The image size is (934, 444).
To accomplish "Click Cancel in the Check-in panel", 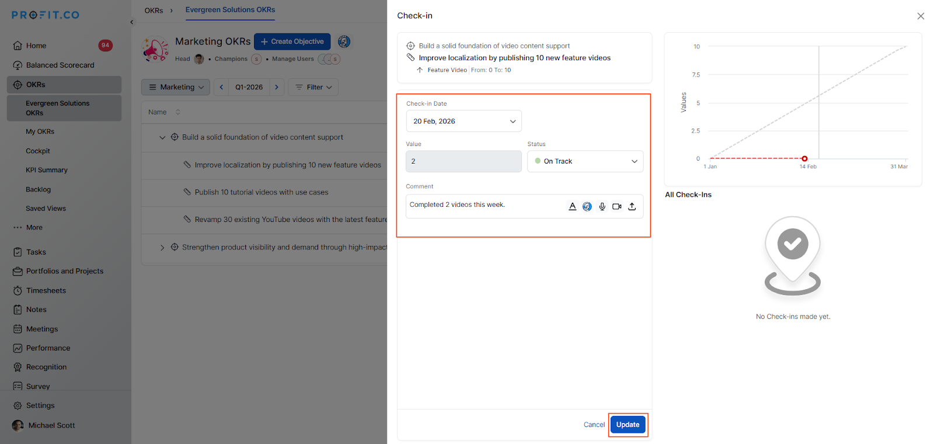I will tap(594, 425).
